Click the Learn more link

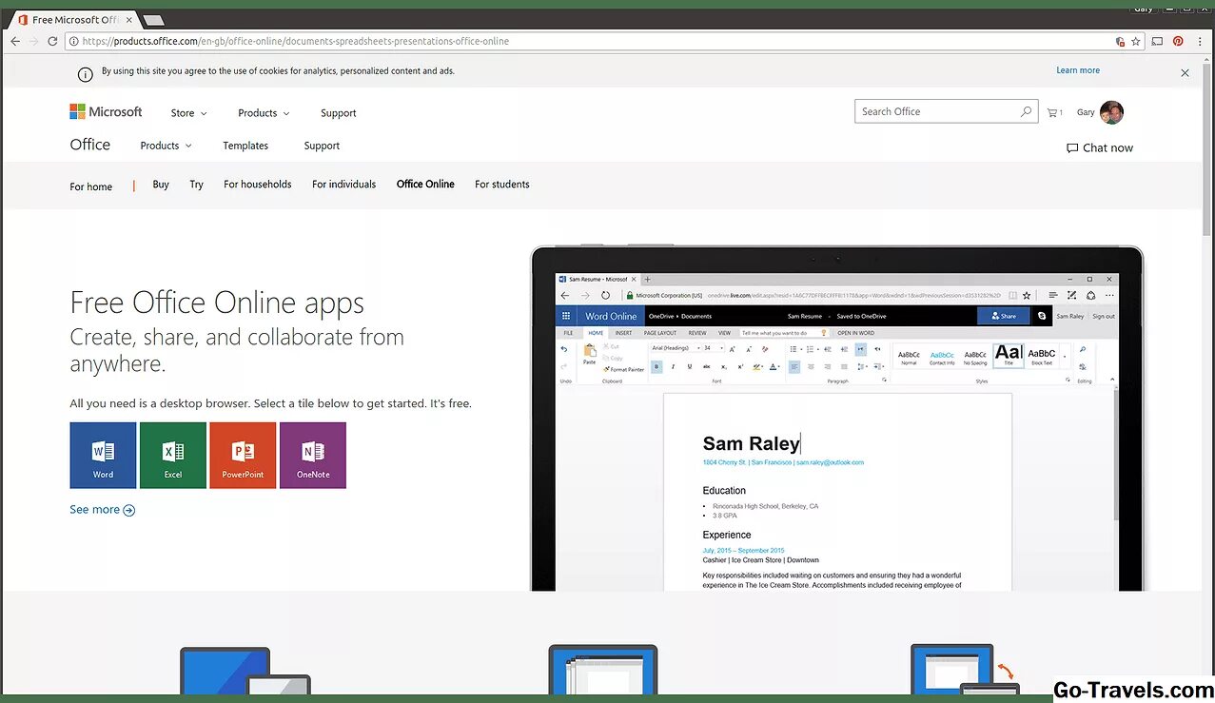pyautogui.click(x=1078, y=70)
